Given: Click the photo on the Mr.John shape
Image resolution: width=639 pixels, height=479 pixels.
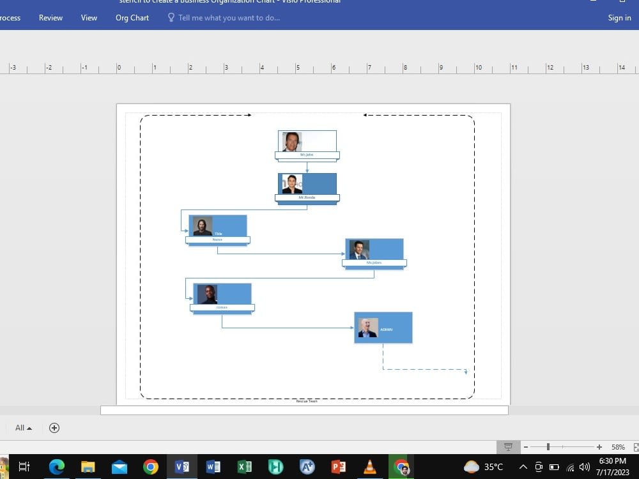Looking at the screenshot, I should pyautogui.click(x=292, y=142).
